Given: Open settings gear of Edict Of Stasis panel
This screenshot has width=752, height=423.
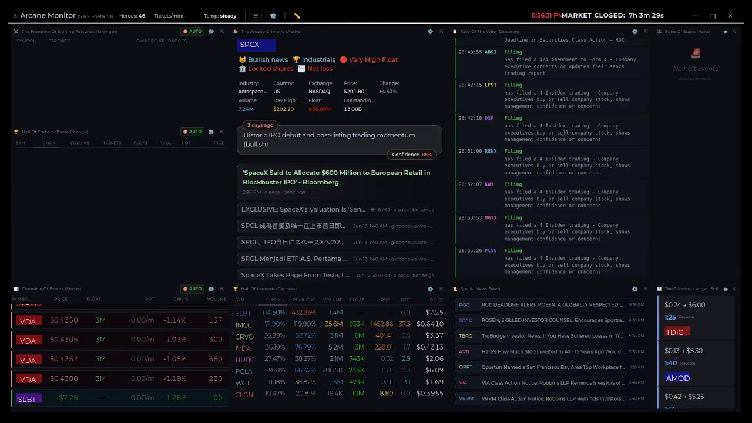Looking at the screenshot, I should point(726,32).
